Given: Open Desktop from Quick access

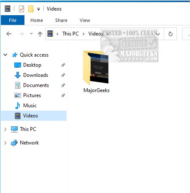Looking at the screenshot, I should point(32,65).
